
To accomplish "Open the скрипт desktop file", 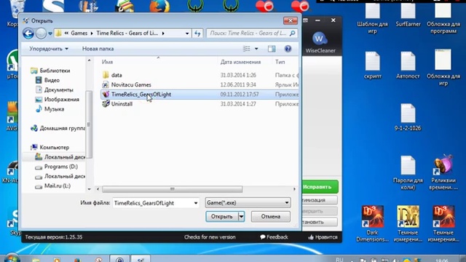I will click(372, 65).
